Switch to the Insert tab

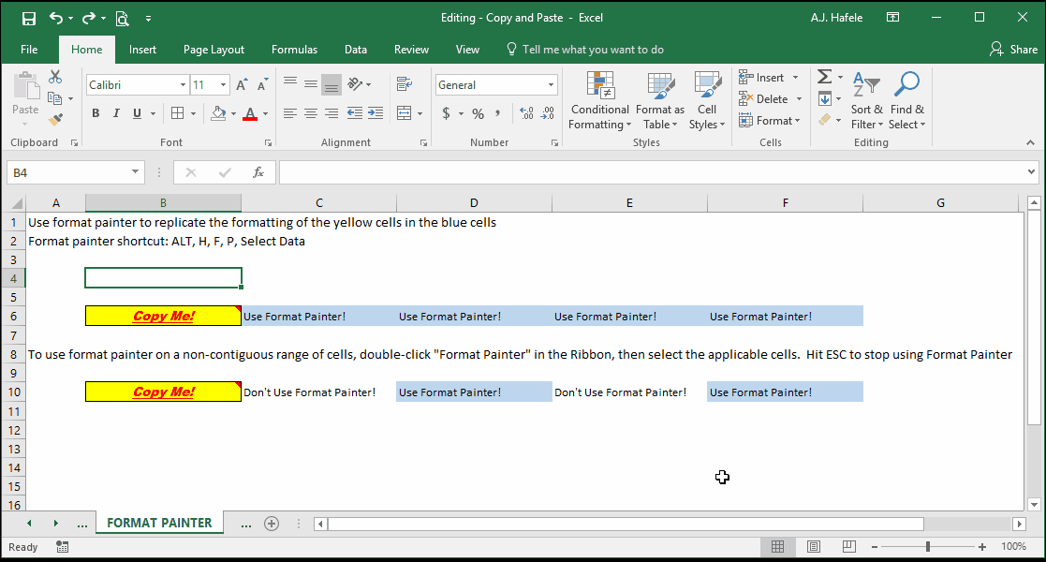[x=142, y=50]
